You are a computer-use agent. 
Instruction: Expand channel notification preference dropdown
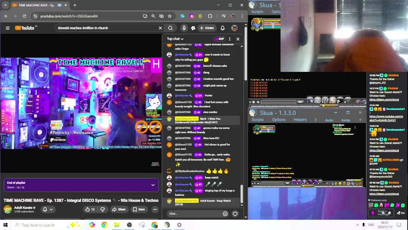[x=48, y=210]
